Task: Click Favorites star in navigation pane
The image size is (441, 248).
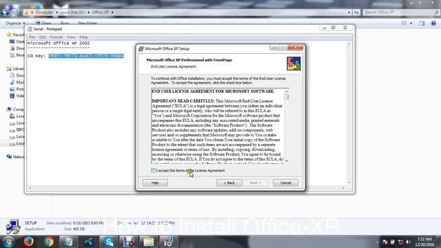Action: 9,34
